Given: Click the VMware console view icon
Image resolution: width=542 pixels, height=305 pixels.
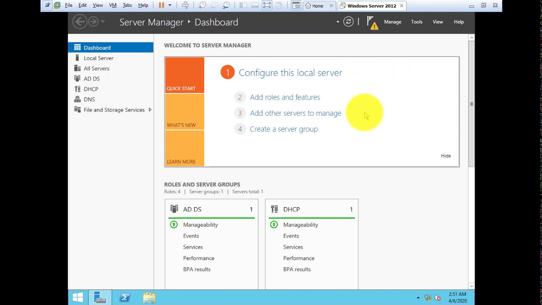Looking at the screenshot, I should click(296, 6).
